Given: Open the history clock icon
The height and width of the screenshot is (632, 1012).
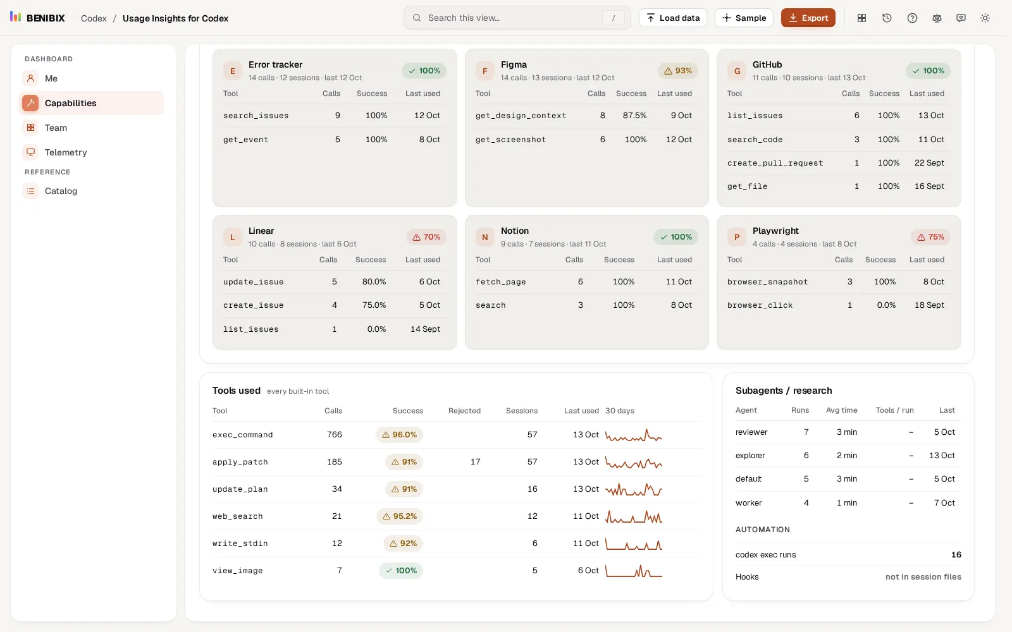Looking at the screenshot, I should click(x=887, y=18).
